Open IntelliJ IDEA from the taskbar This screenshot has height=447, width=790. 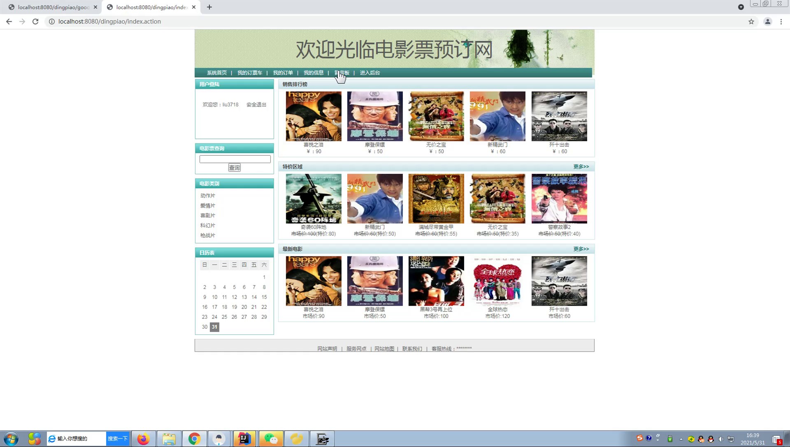click(244, 439)
